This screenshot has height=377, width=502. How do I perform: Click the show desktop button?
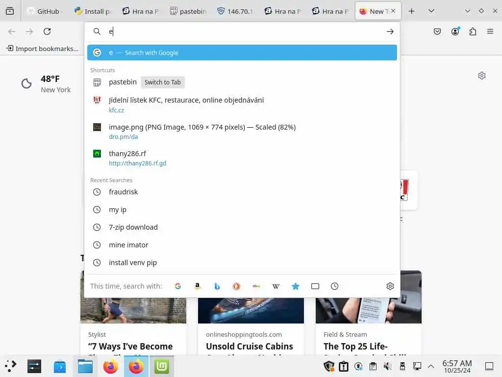click(x=489, y=366)
